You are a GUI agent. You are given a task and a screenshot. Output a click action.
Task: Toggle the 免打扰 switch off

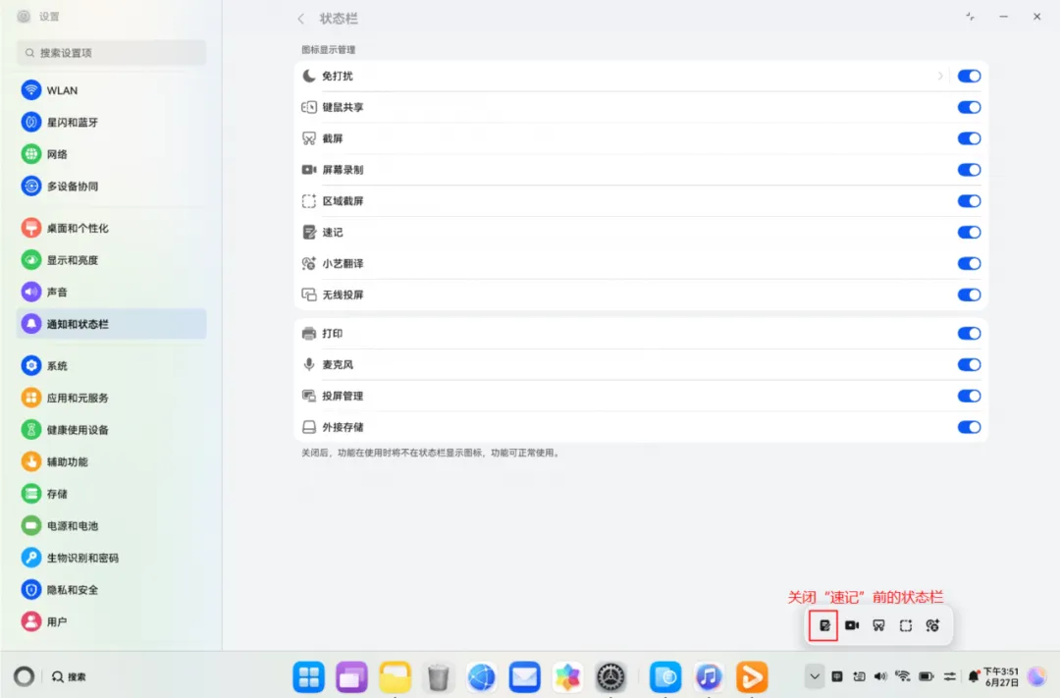pyautogui.click(x=969, y=76)
